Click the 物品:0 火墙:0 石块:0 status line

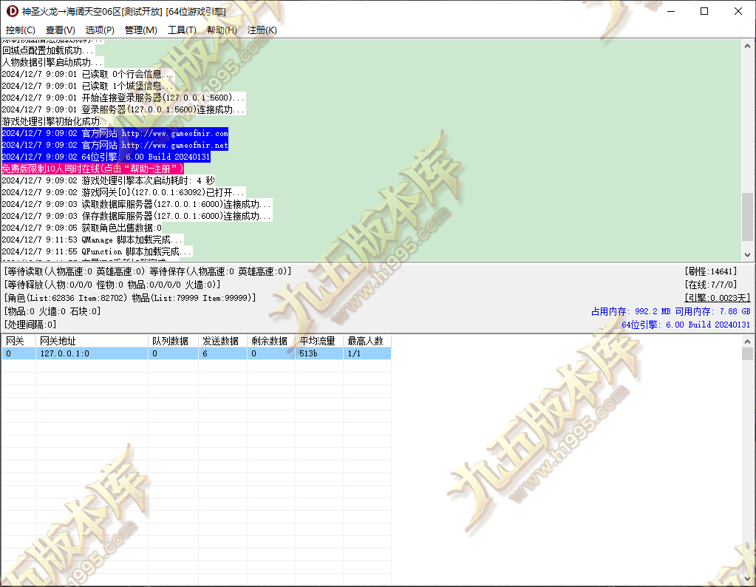[x=52, y=311]
